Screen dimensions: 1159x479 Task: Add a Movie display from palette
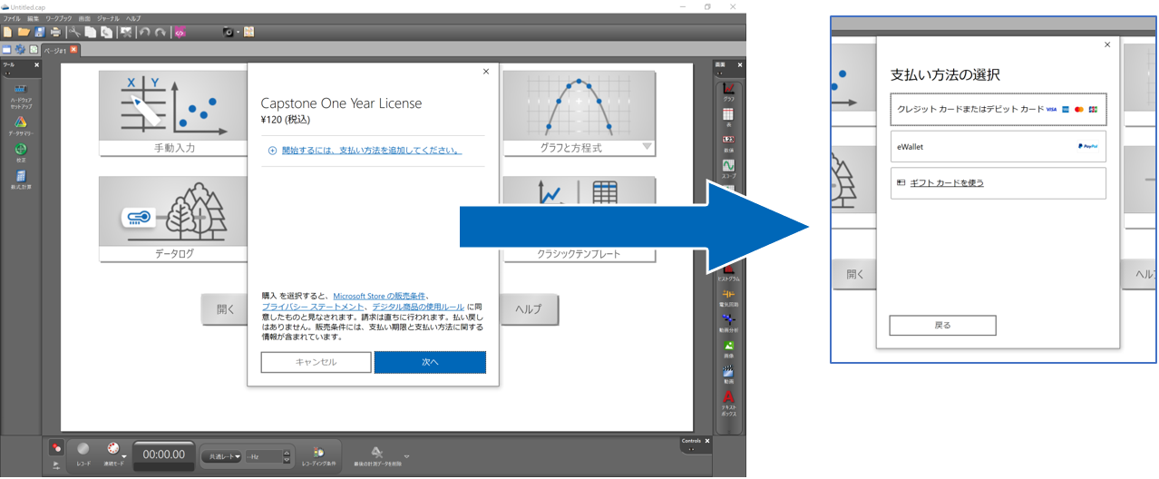(x=728, y=372)
